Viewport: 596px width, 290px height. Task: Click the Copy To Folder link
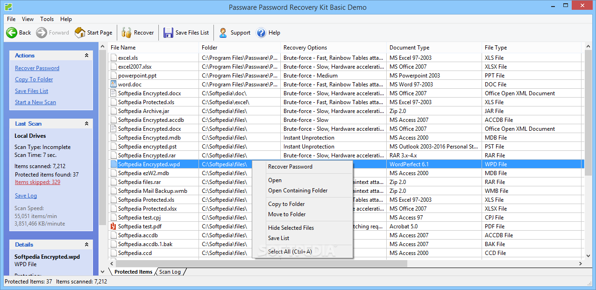pos(34,79)
